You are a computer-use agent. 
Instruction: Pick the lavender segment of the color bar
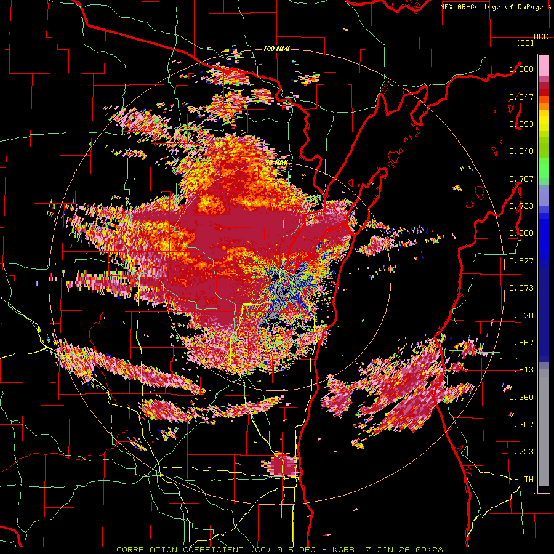click(544, 195)
